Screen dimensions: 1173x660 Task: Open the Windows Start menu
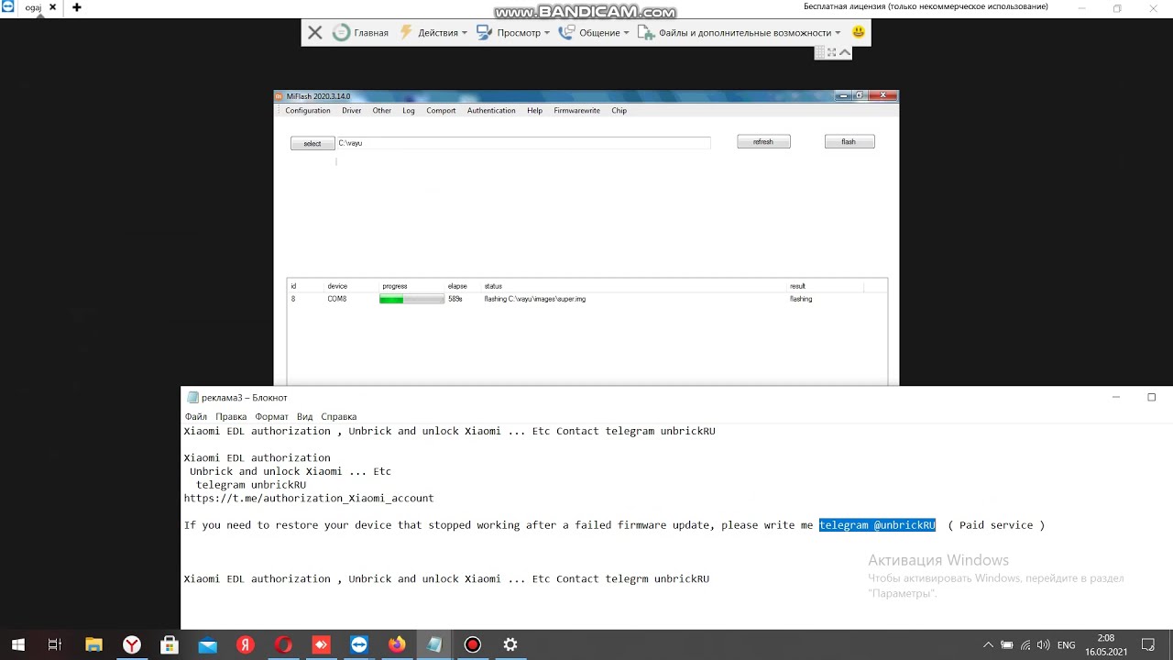coord(18,645)
